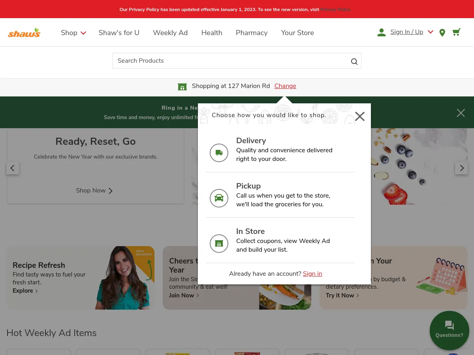Screen dimensions: 474x355
Task: Open the Pharmacy menu item
Action: click(x=252, y=33)
